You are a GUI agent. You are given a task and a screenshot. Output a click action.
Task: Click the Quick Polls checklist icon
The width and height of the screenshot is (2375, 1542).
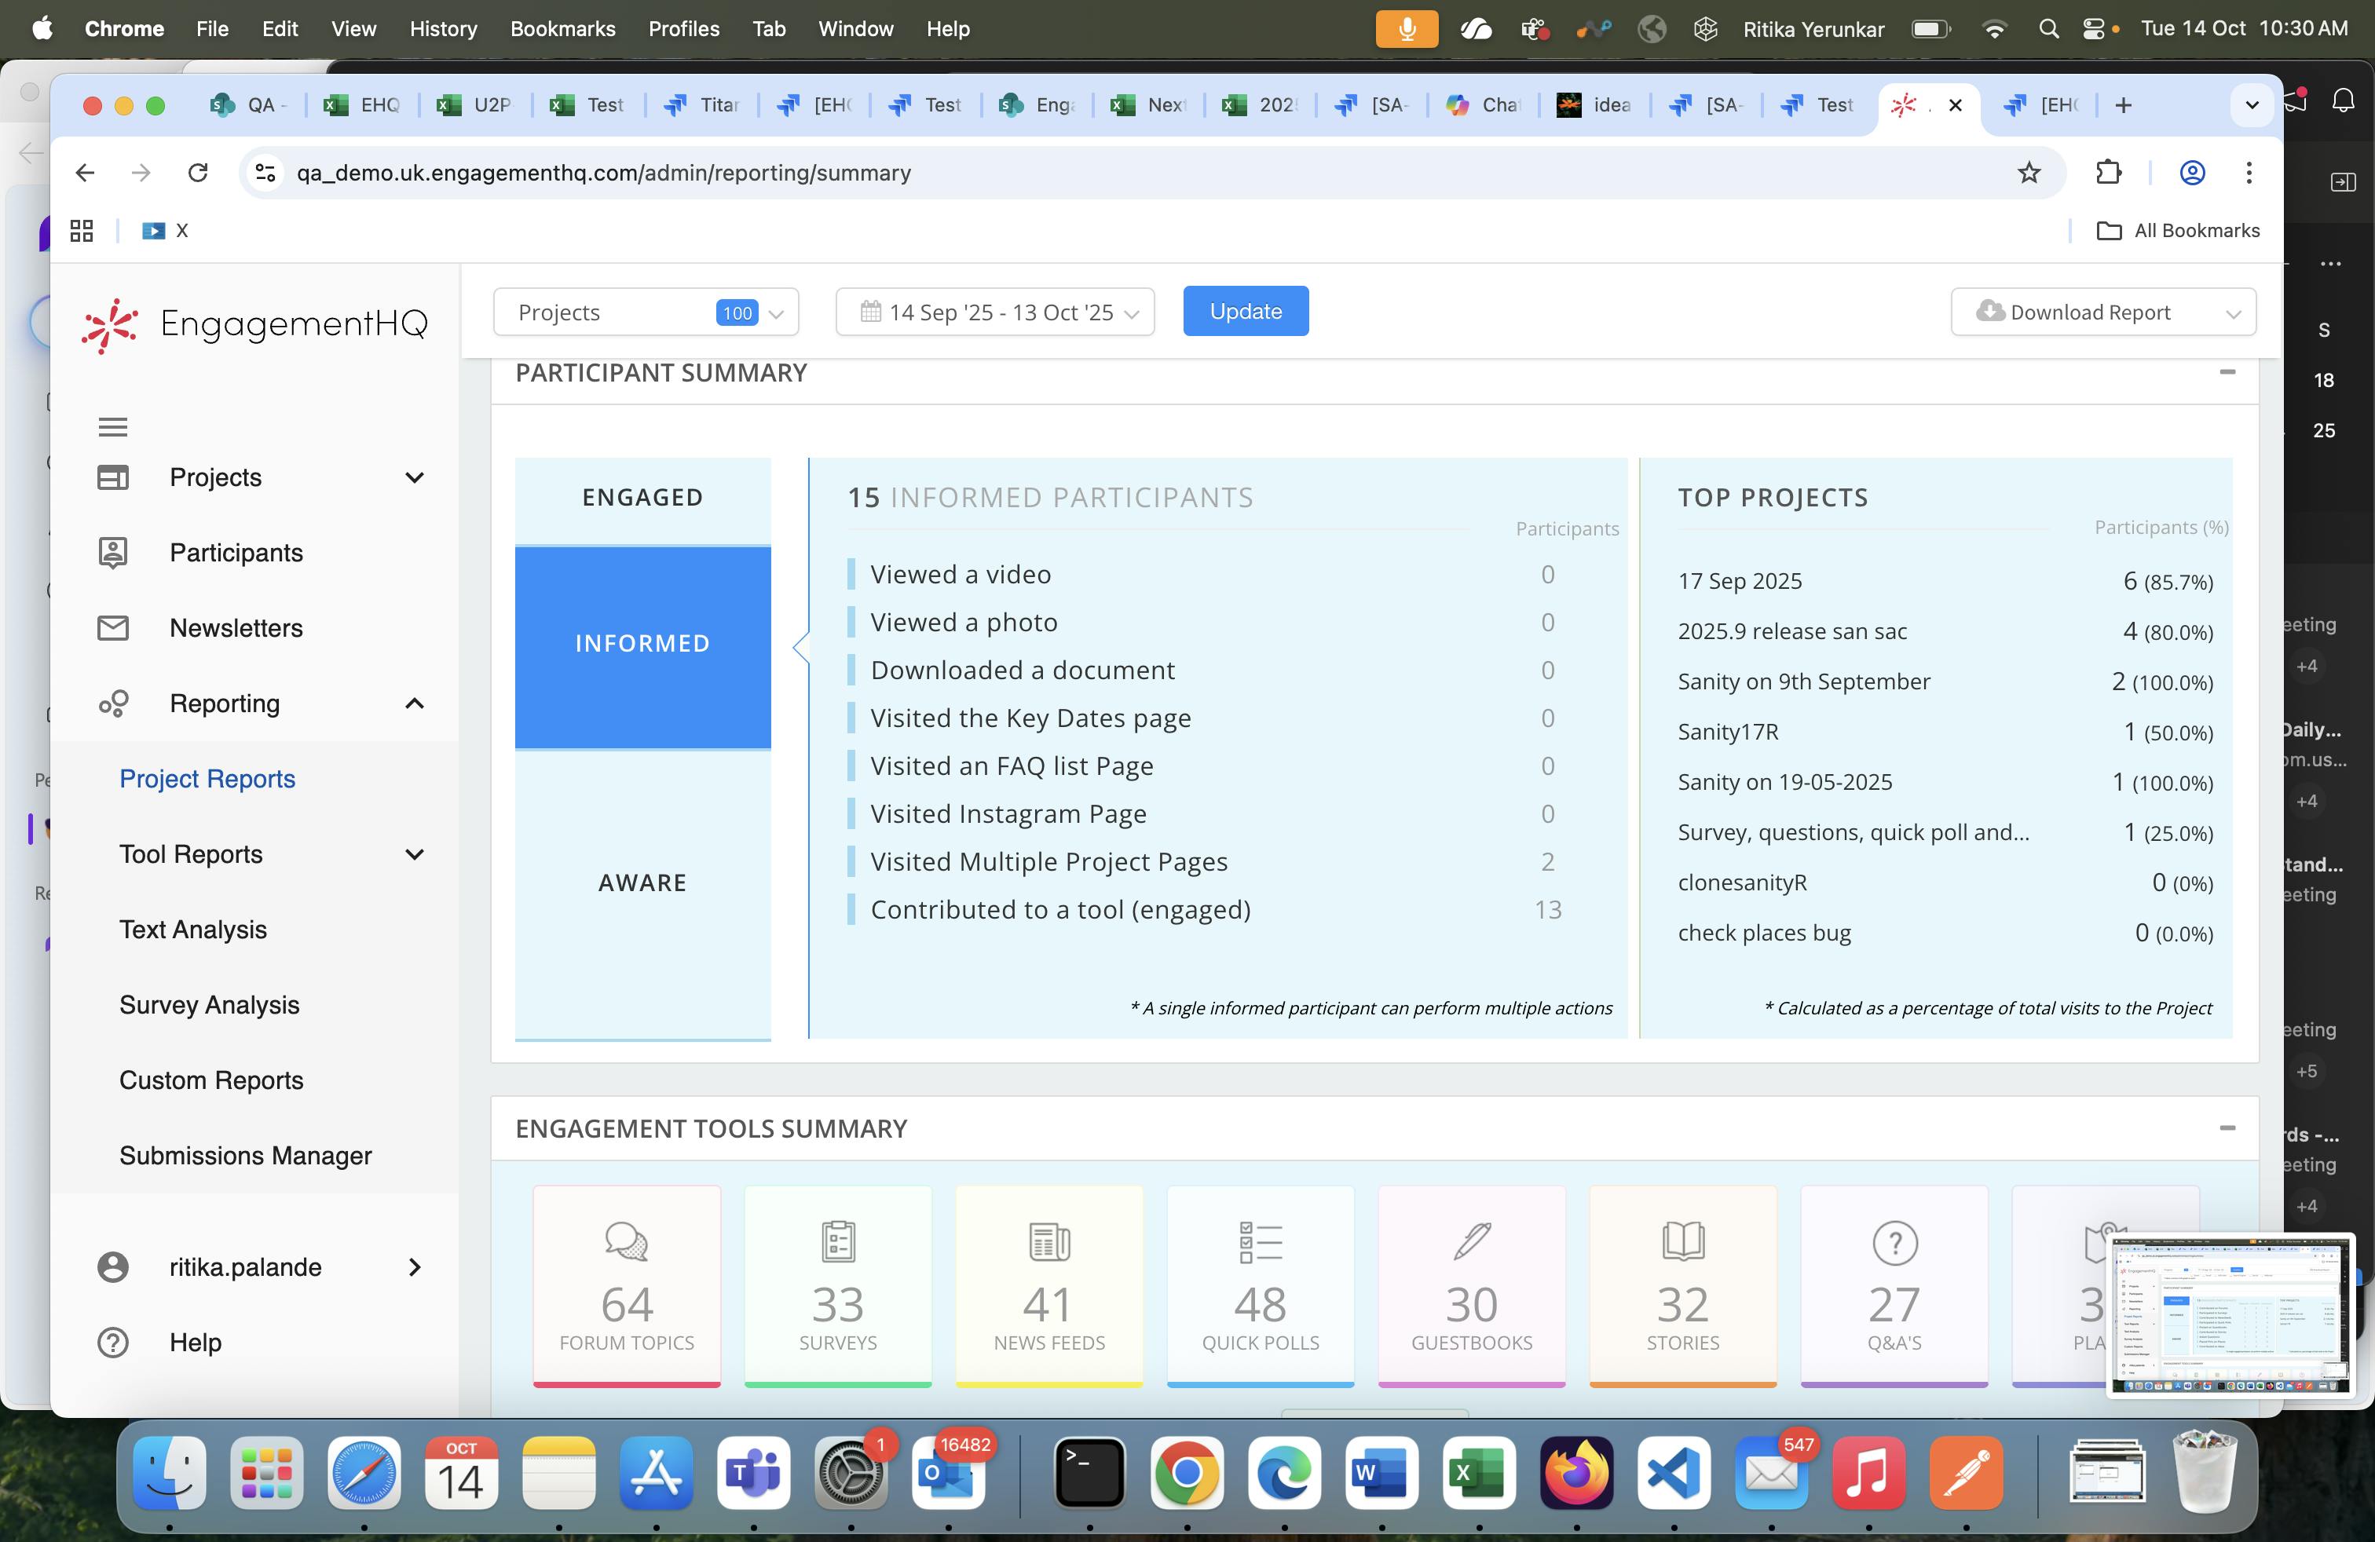click(1259, 1242)
